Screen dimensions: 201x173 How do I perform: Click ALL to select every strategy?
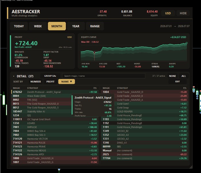click(x=183, y=76)
